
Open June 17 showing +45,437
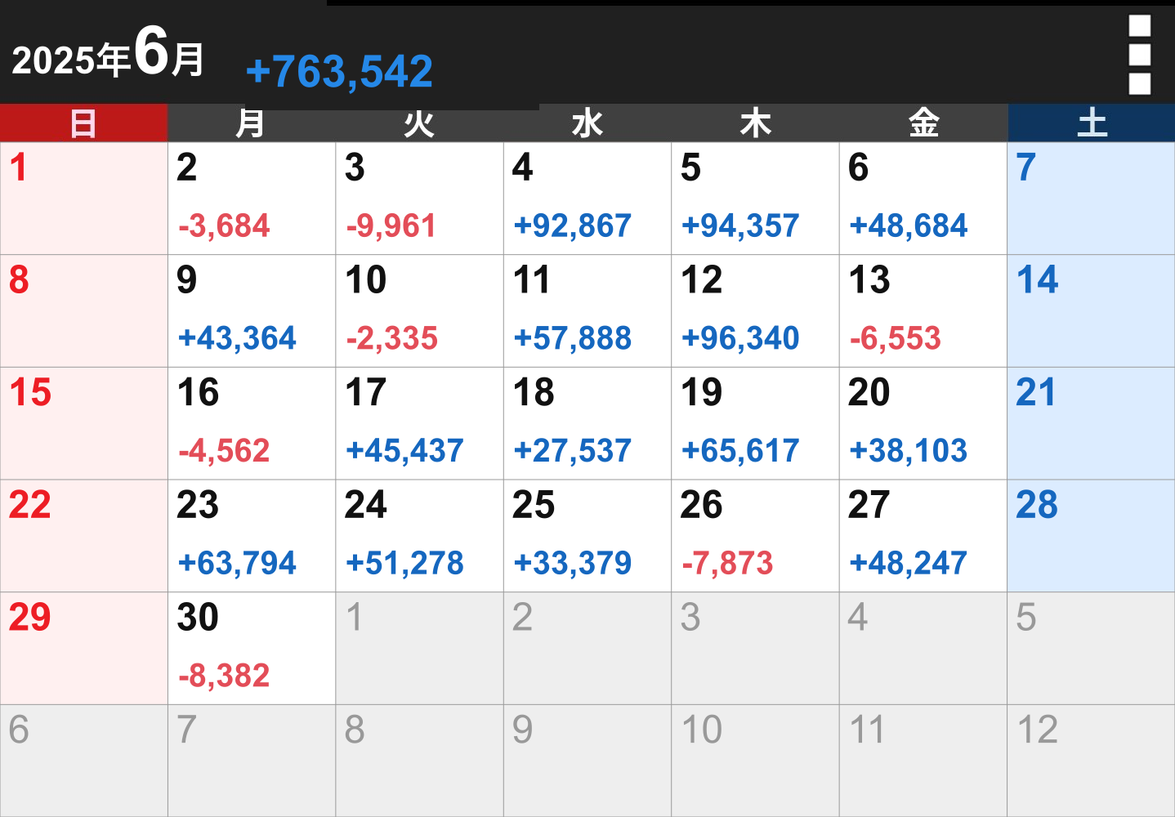pos(420,423)
